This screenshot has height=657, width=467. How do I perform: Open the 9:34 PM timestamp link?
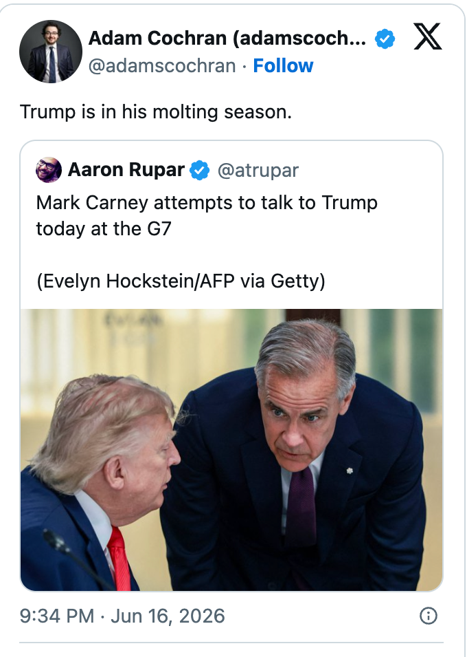(57, 616)
